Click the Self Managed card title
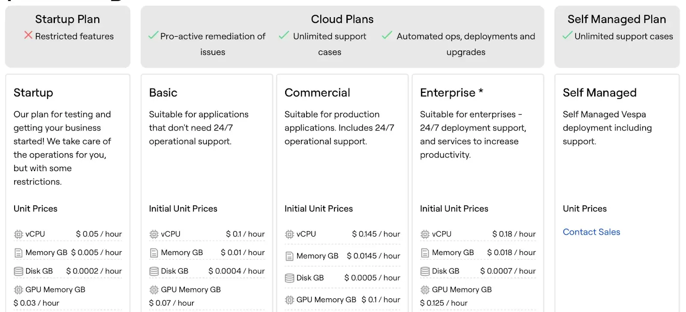The height and width of the screenshot is (312, 686). pos(599,93)
